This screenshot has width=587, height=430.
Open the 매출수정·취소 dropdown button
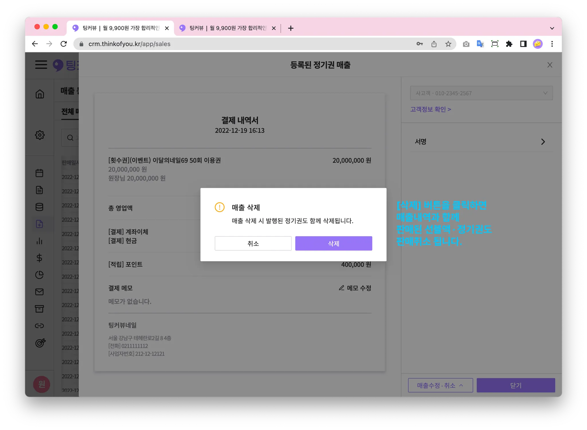[440, 385]
